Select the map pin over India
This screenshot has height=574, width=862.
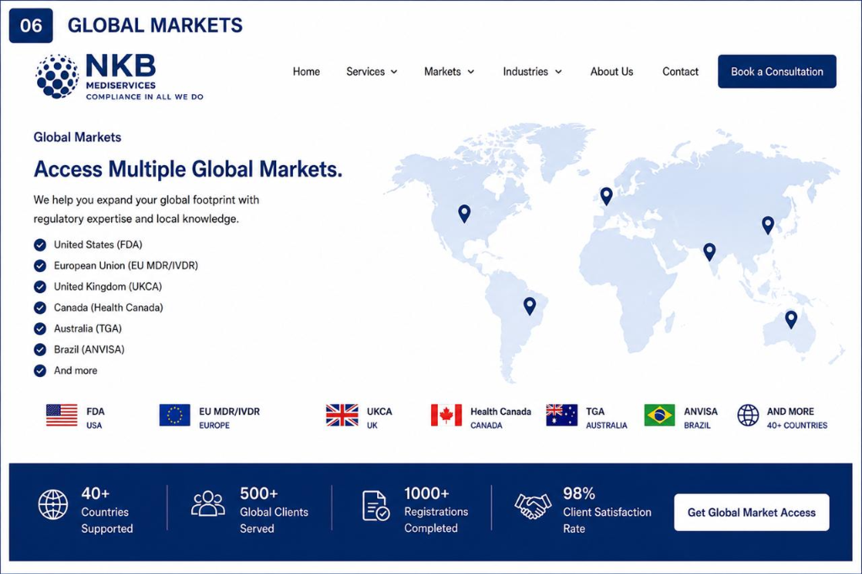710,252
